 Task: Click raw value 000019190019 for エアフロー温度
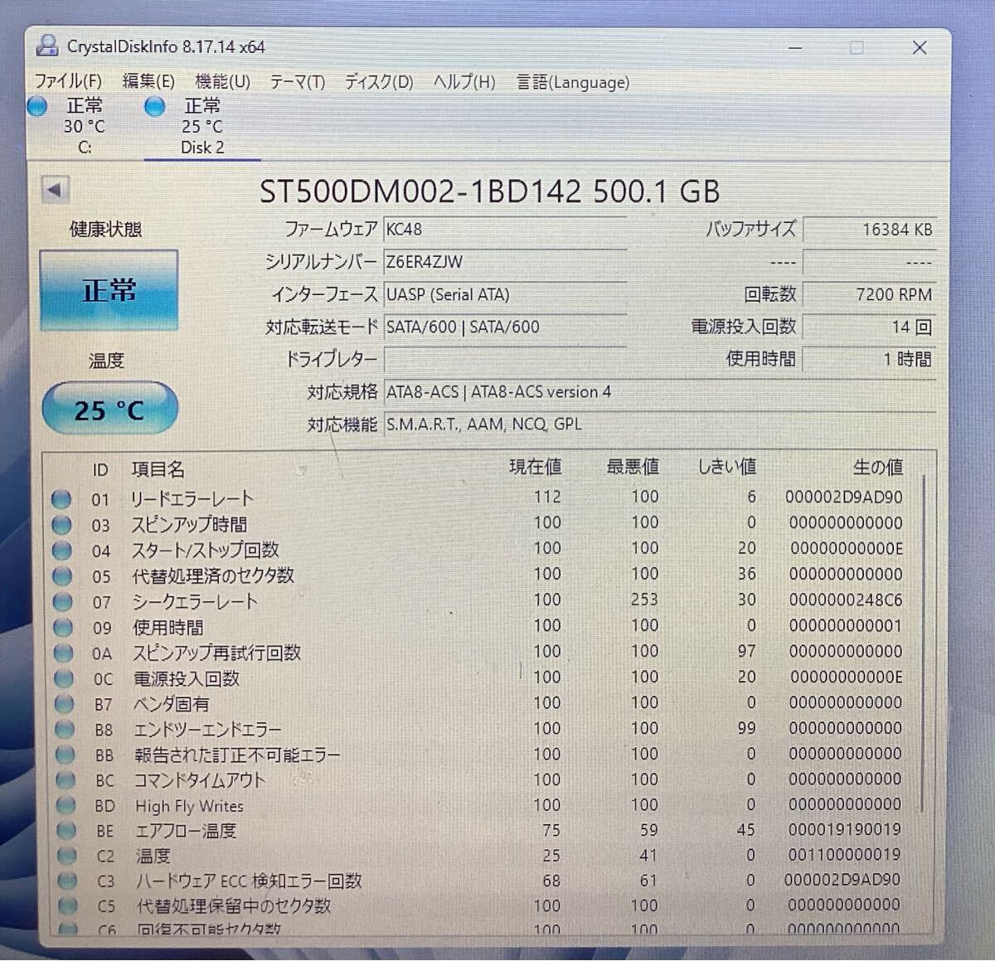(844, 829)
